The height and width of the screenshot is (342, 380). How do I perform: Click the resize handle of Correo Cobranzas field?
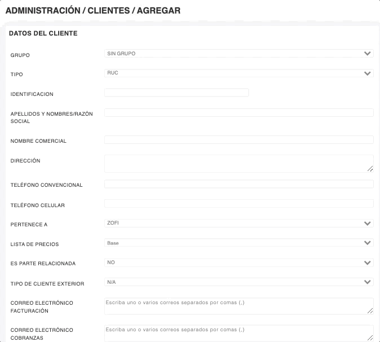370,337
